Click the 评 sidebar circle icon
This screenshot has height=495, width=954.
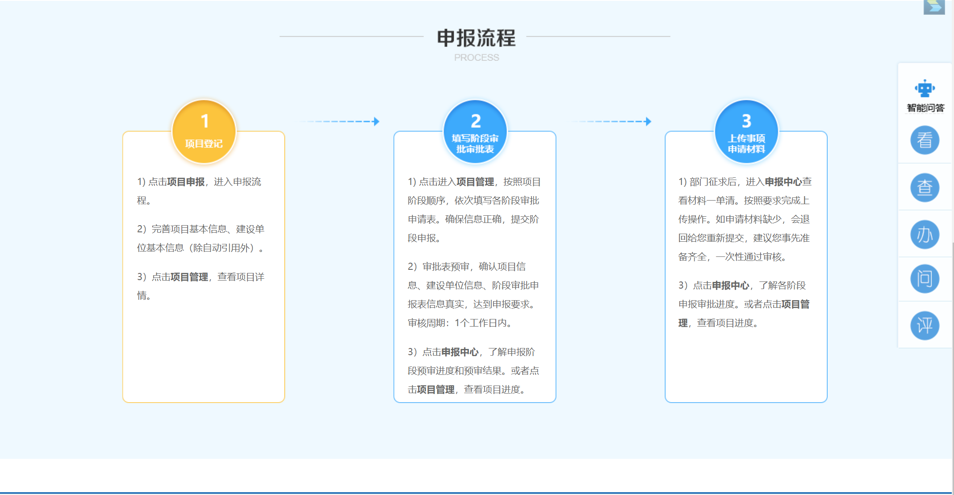[925, 325]
